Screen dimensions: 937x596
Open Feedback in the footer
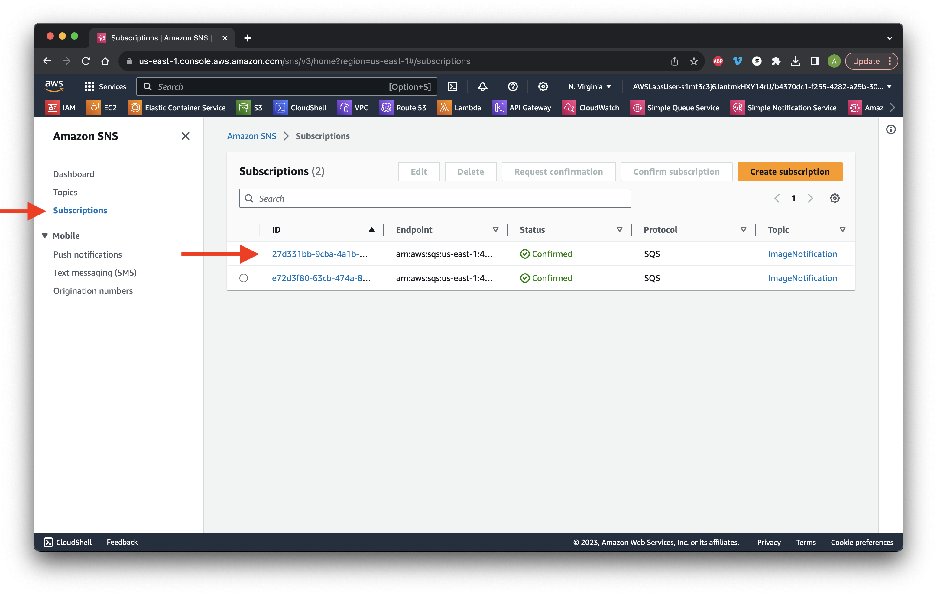click(122, 542)
